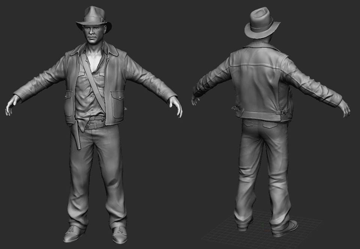360x249 pixels.
Task: Click the holster on the front-facing figure's hip
Action: tap(76, 135)
